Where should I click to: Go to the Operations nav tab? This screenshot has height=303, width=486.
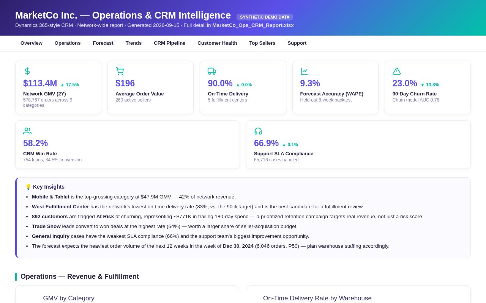click(68, 43)
